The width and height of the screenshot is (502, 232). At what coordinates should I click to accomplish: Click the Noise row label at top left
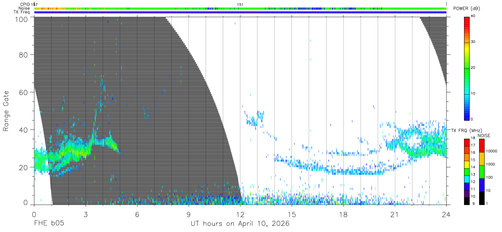[24, 8]
